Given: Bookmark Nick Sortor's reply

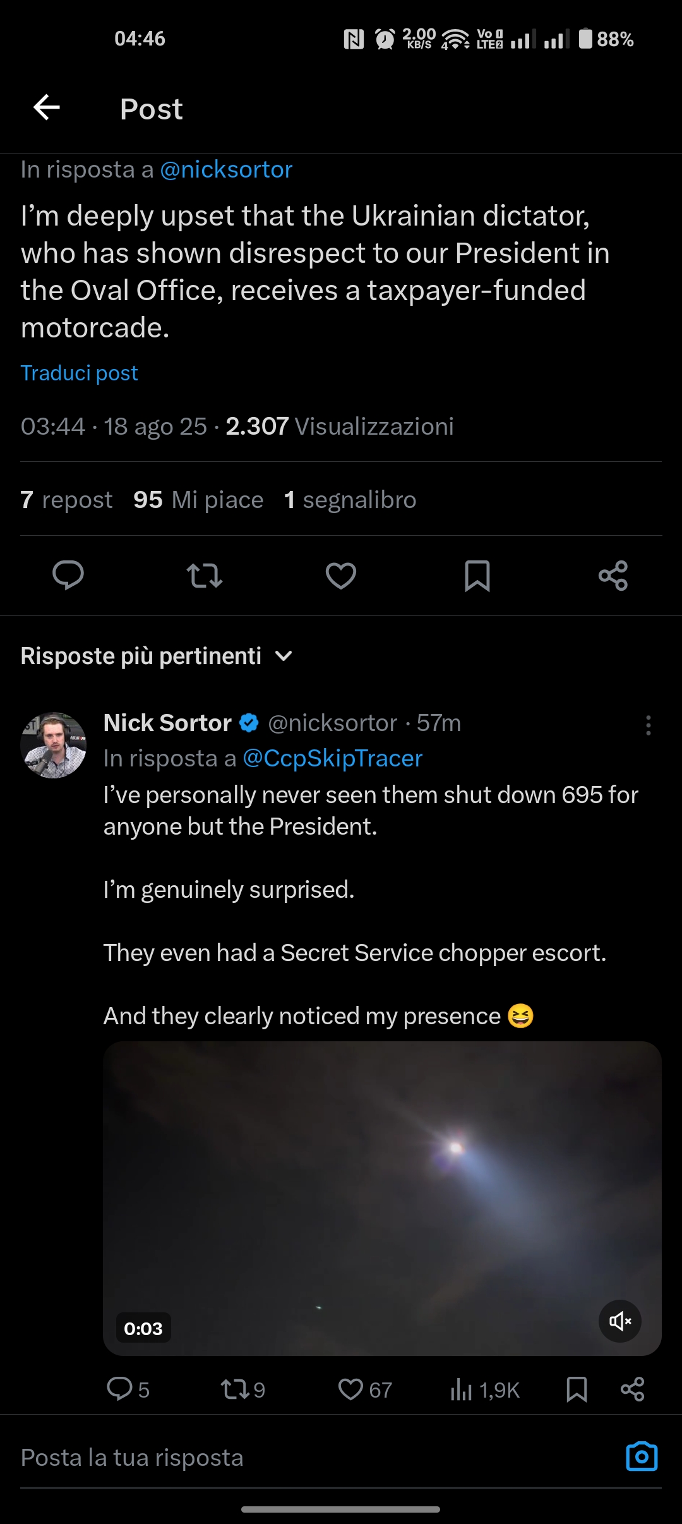Looking at the screenshot, I should 577,1389.
